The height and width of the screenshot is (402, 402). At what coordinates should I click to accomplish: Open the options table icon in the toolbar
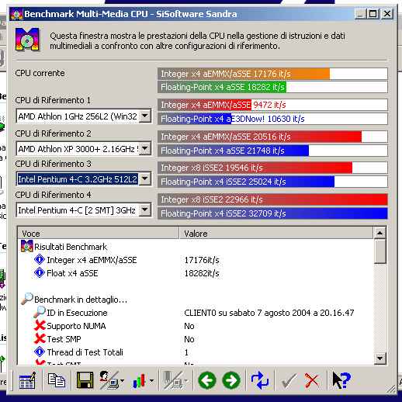pos(27,380)
